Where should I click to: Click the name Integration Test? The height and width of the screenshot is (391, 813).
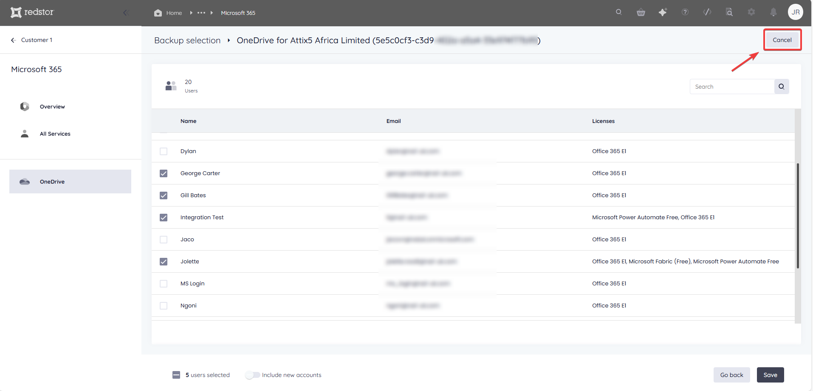(202, 217)
